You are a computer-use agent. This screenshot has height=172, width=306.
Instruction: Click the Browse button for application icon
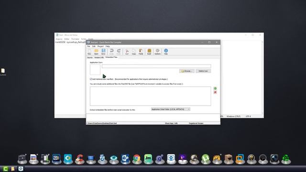click(x=187, y=71)
